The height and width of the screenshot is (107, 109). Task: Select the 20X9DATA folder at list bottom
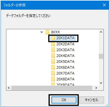65,84
